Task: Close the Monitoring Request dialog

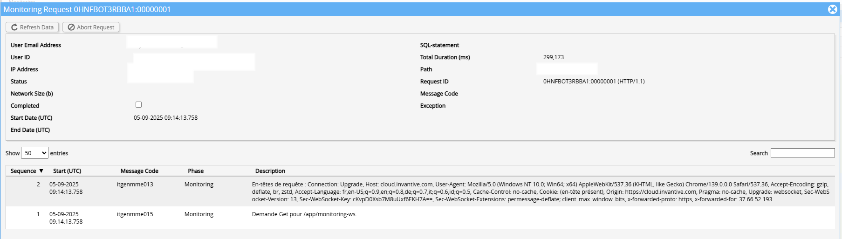Action: point(832,9)
